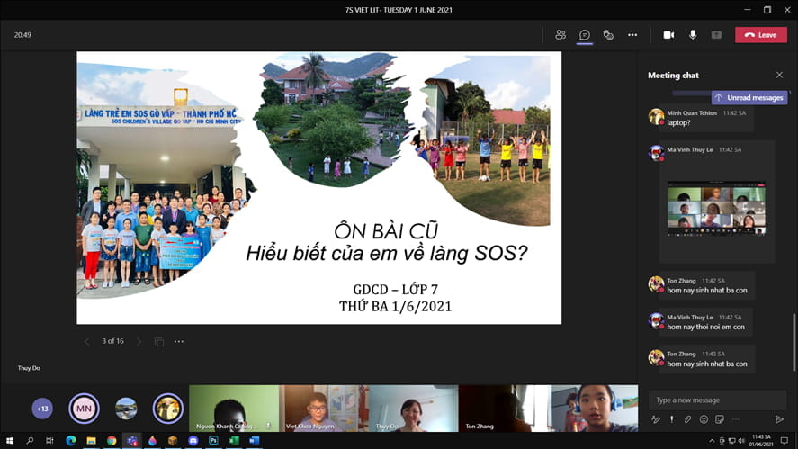Viewport: 798px width, 449px height.
Task: Jump to Unread messages
Action: 749,98
